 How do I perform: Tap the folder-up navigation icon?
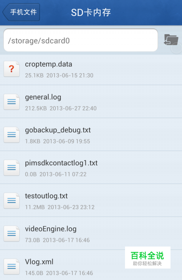(x=171, y=40)
